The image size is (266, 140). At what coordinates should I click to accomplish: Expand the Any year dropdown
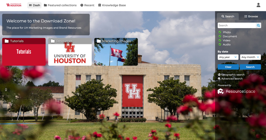coord(228,57)
